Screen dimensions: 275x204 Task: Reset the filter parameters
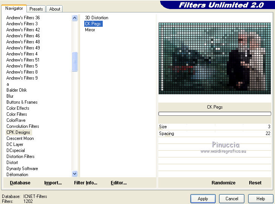255,183
